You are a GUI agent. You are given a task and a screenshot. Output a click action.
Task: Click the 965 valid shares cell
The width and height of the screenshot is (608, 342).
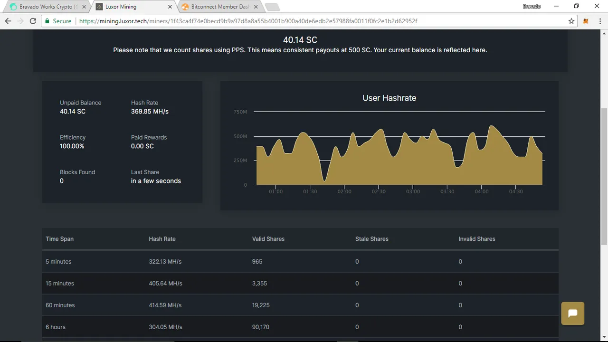point(257,262)
